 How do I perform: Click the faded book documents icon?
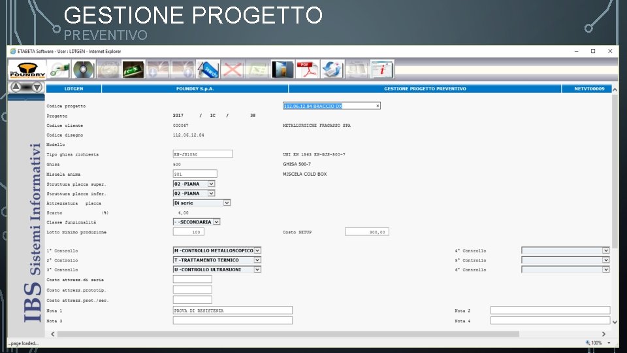tap(357, 69)
